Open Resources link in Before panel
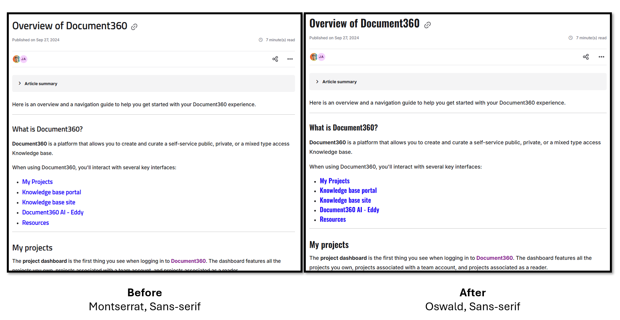 (35, 223)
